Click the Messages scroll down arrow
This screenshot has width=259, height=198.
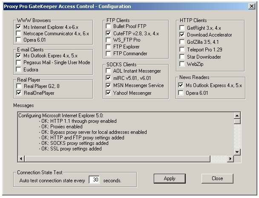coord(237,152)
